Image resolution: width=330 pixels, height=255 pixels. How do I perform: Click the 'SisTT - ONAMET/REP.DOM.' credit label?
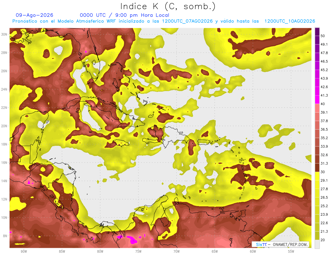tap(280, 244)
